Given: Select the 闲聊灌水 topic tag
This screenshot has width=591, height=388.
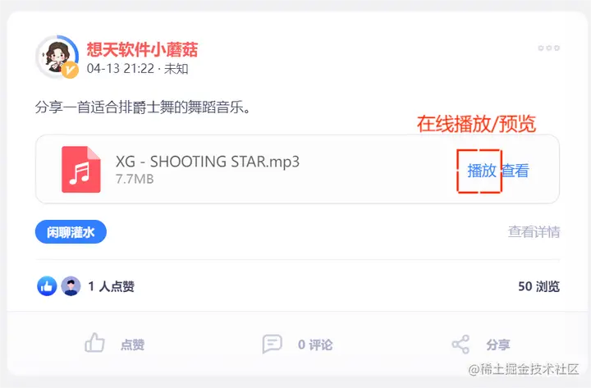Looking at the screenshot, I should pyautogui.click(x=71, y=231).
